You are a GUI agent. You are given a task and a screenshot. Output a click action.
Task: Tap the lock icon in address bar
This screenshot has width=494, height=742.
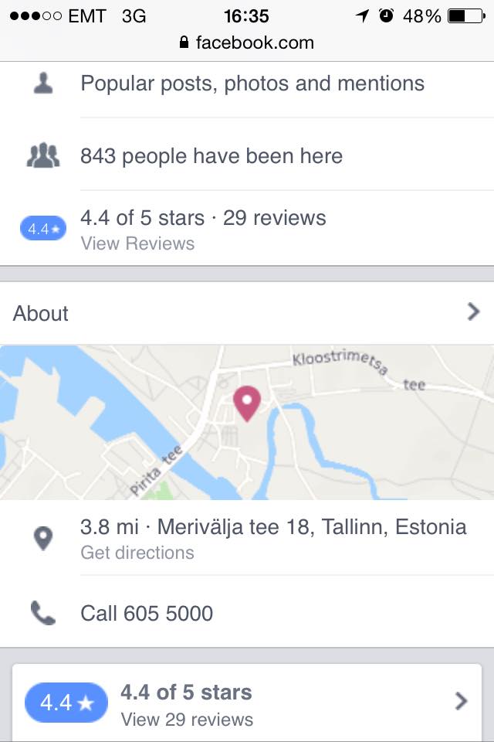[184, 43]
